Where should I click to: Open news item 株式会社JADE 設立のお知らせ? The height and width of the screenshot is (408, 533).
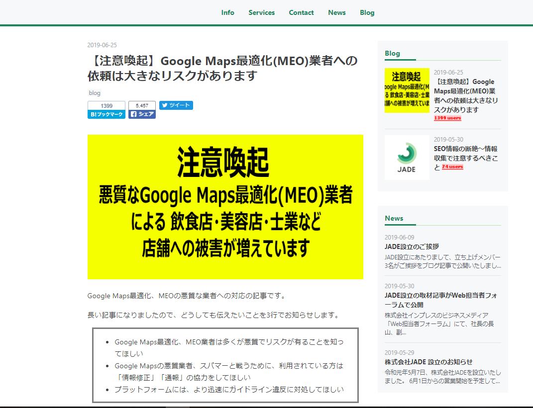pyautogui.click(x=428, y=362)
